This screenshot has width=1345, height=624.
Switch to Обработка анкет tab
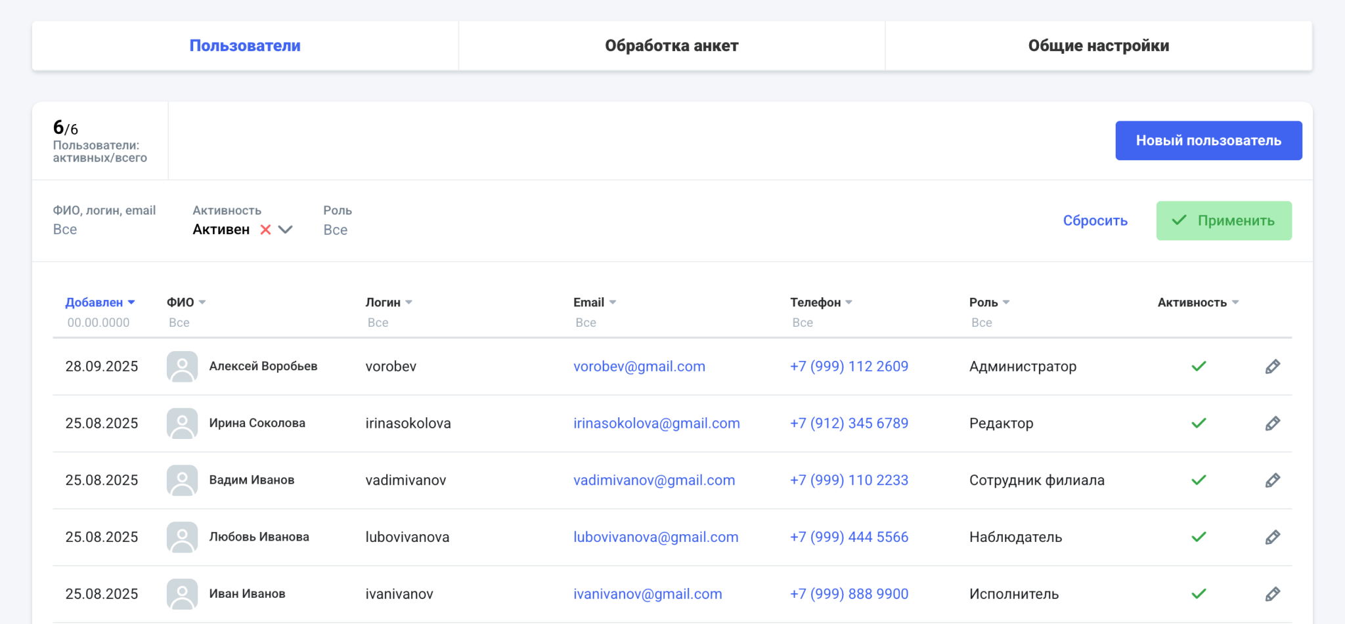(x=671, y=46)
